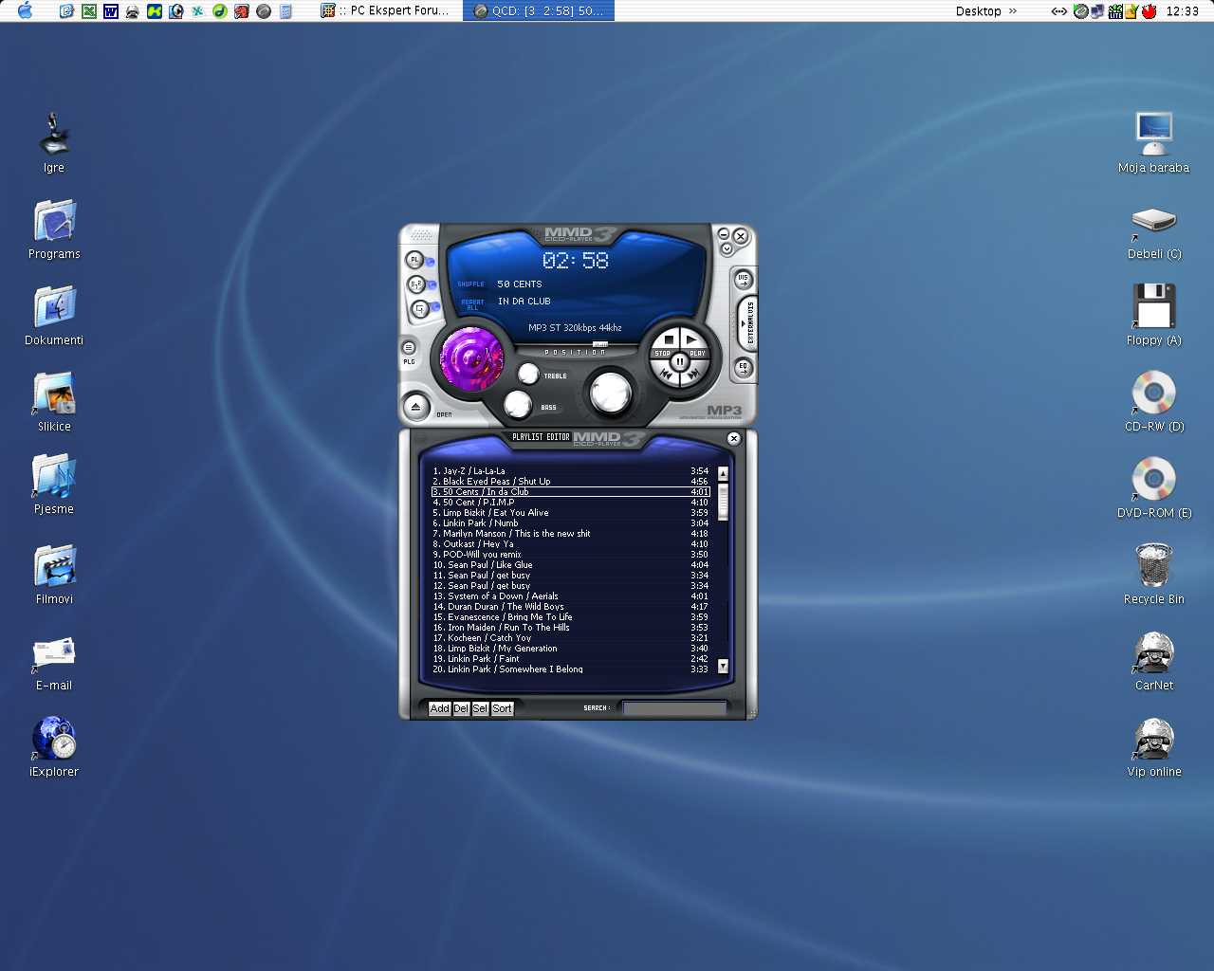Viewport: 1214px width, 971px height.
Task: Click the down-arrow button below minimize
Action: pos(727,249)
